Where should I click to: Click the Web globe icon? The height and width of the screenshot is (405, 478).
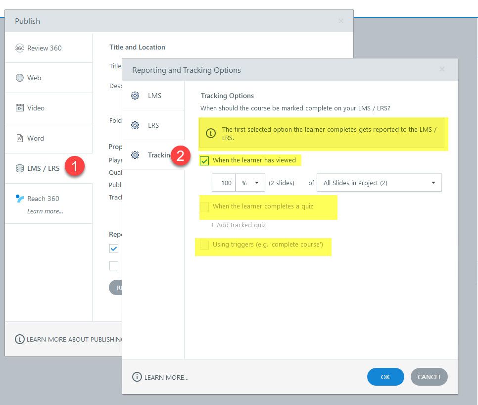click(19, 78)
